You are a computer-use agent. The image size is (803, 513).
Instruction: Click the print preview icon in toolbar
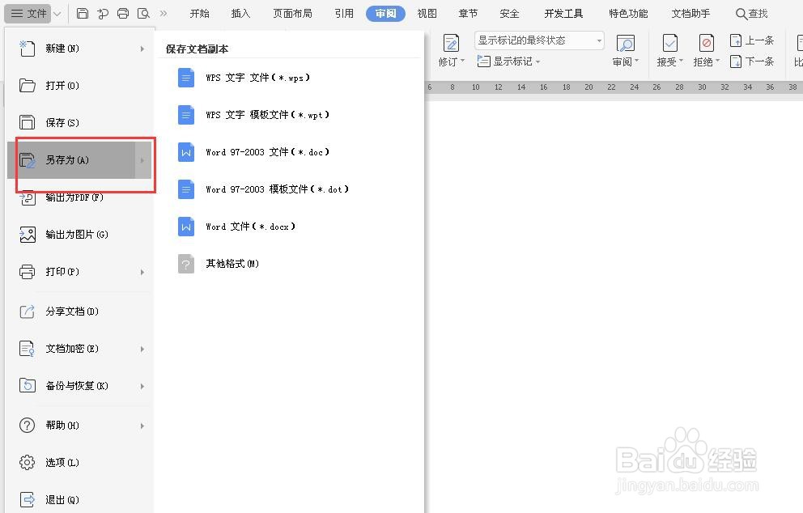(x=144, y=13)
